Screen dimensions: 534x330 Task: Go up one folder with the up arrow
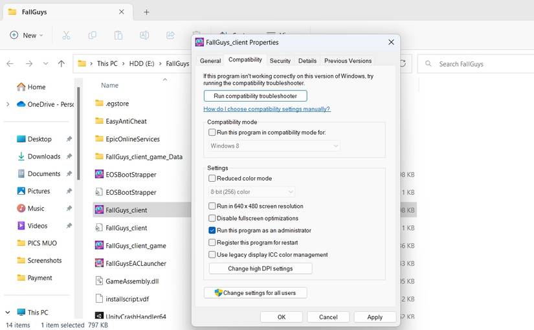coord(61,63)
